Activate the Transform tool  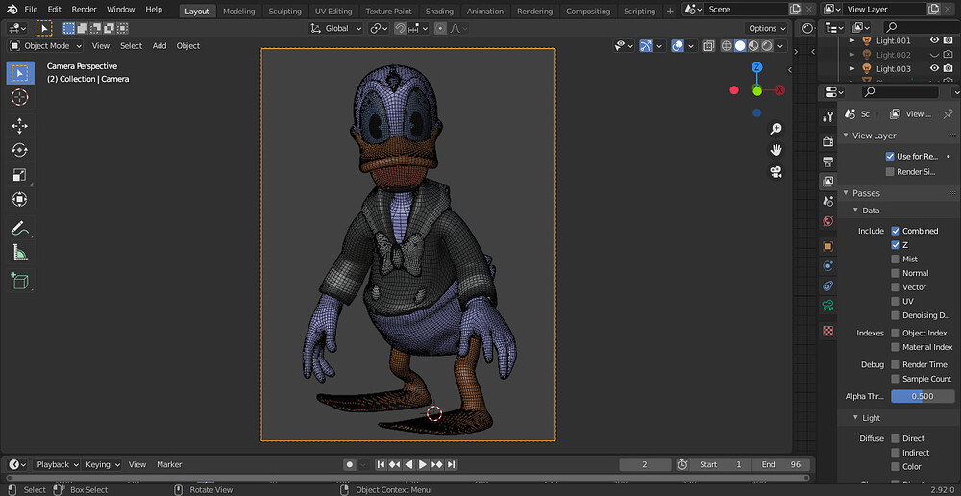[19, 199]
